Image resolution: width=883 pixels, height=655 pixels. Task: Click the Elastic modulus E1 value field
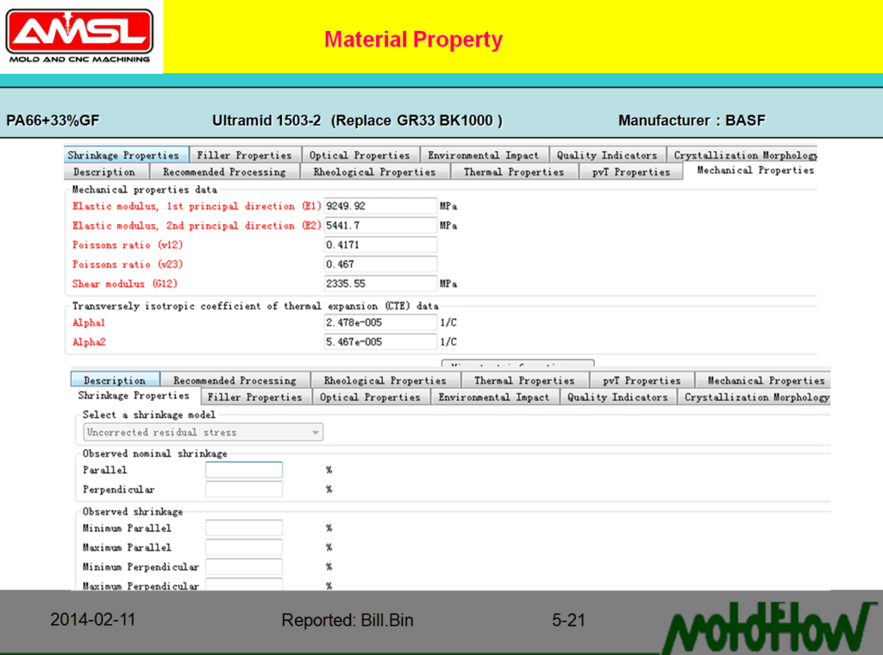pyautogui.click(x=380, y=206)
